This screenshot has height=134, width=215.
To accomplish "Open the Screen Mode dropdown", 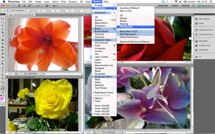I will click(x=55, y=6).
